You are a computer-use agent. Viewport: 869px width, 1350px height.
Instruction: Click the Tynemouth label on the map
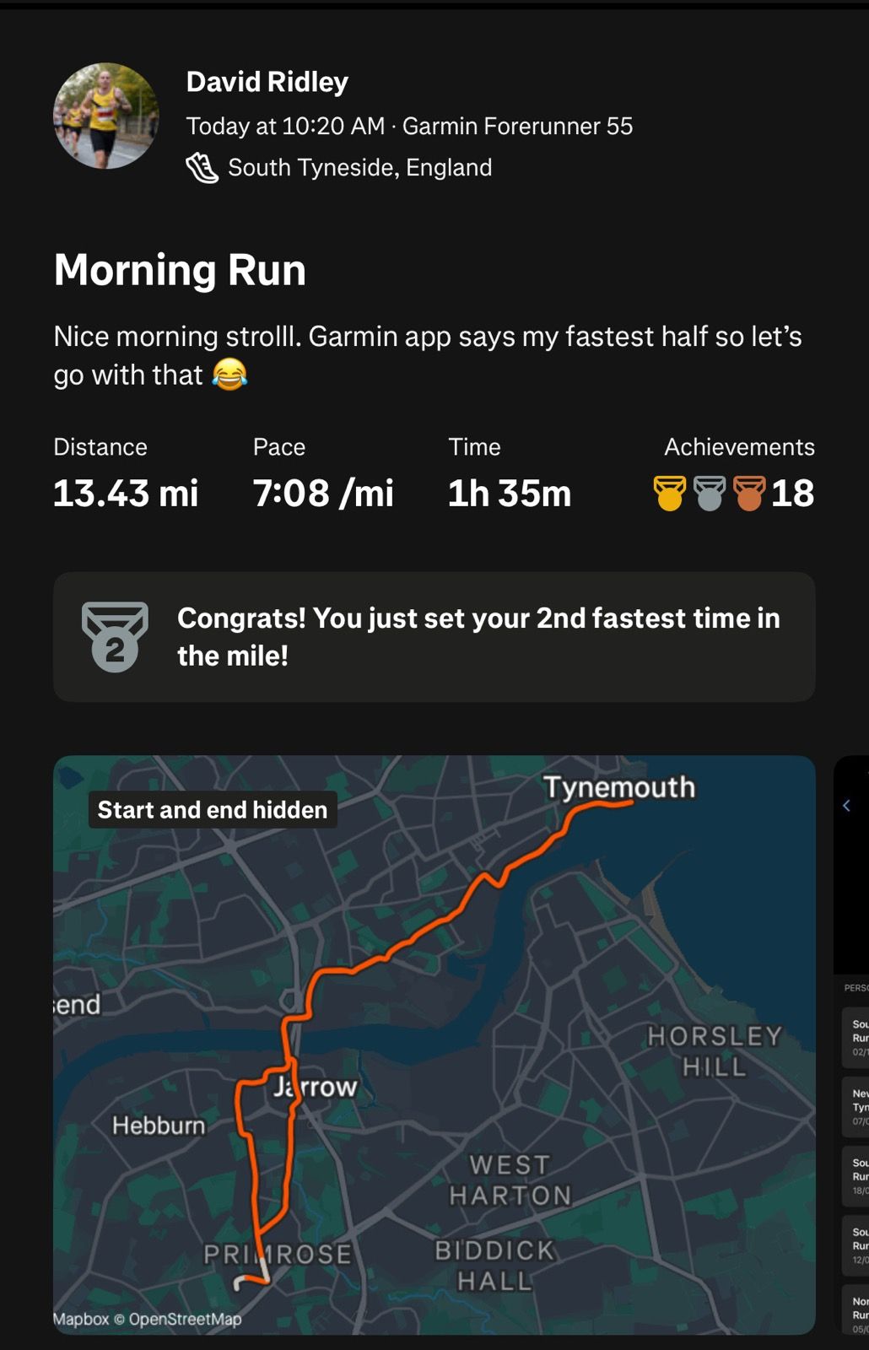point(619,787)
